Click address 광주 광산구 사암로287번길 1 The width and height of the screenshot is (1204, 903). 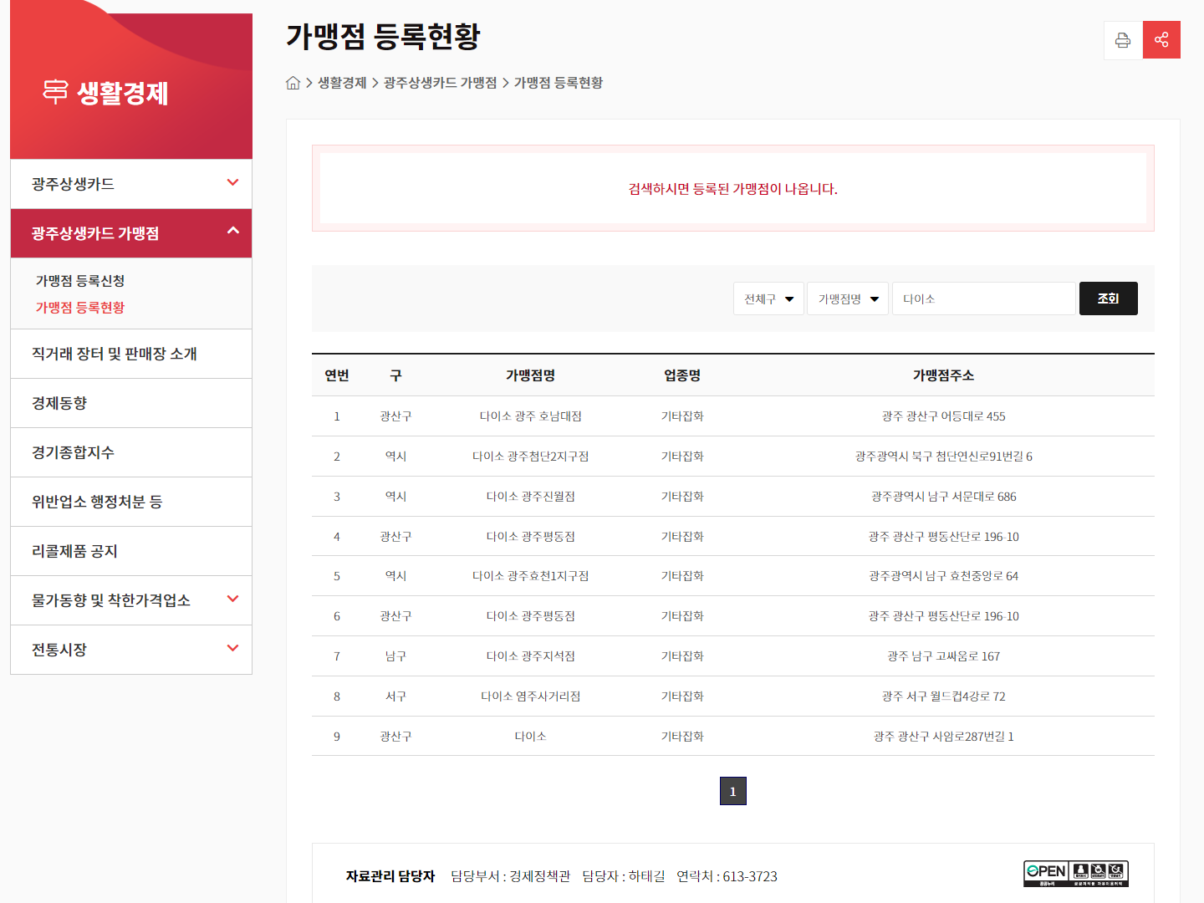(944, 737)
